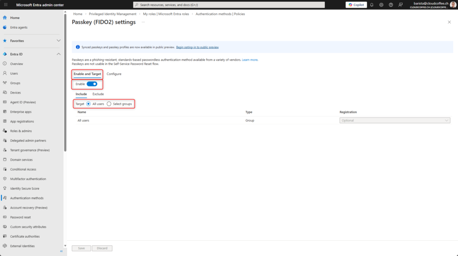Collapse the sidebar with double chevron

(x=61, y=251)
